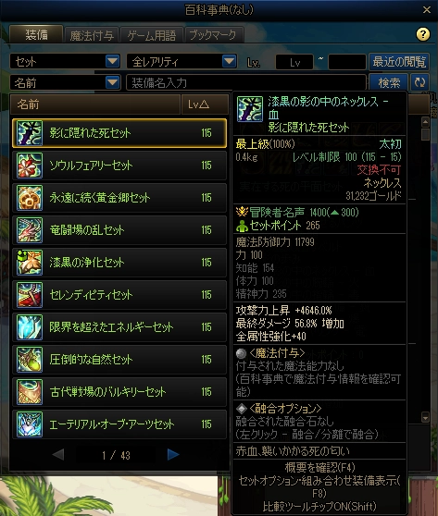The height and width of the screenshot is (516, 438).
Task: Click the 永遠に続く黄金郷セット icon
Action: [30, 198]
